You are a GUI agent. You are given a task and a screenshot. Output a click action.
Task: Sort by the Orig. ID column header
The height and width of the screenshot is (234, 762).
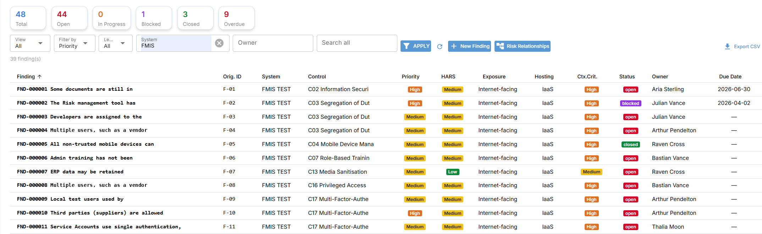pyautogui.click(x=232, y=77)
